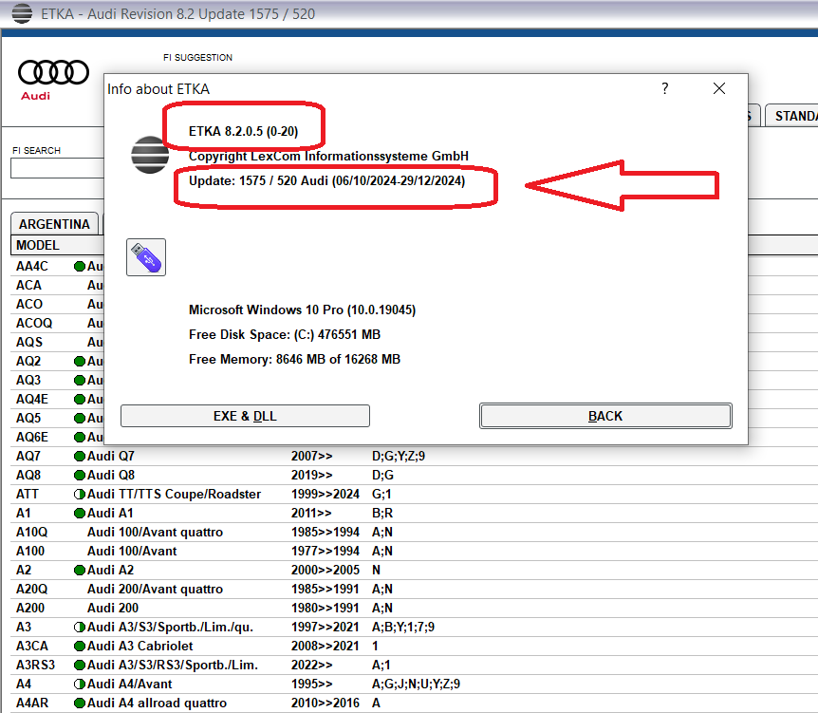Click model code ACO
The width and height of the screenshot is (818, 713).
point(29,305)
